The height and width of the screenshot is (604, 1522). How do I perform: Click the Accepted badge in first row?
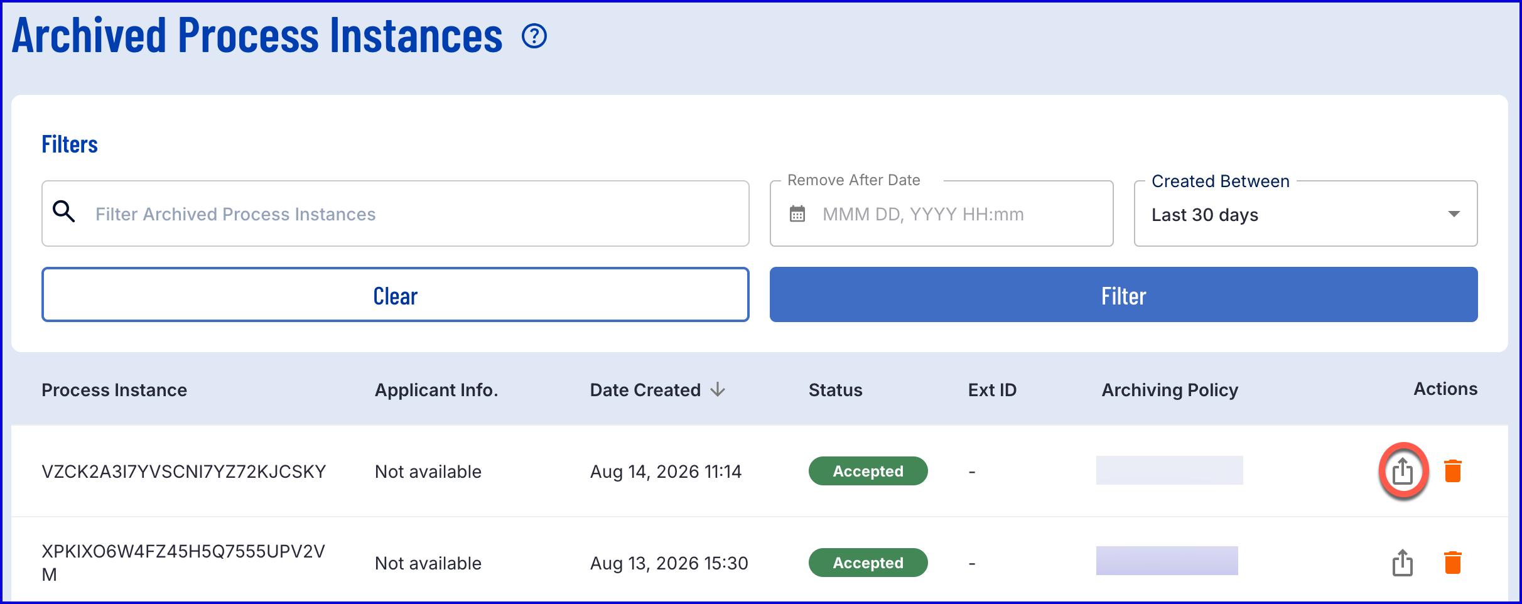click(868, 471)
